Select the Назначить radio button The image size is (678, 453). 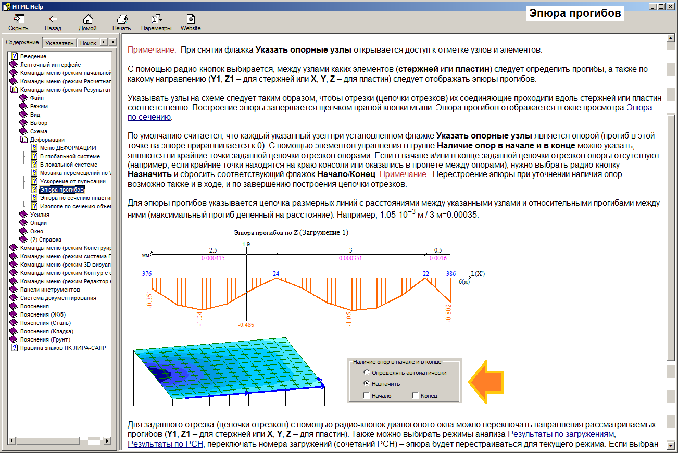pos(367,384)
